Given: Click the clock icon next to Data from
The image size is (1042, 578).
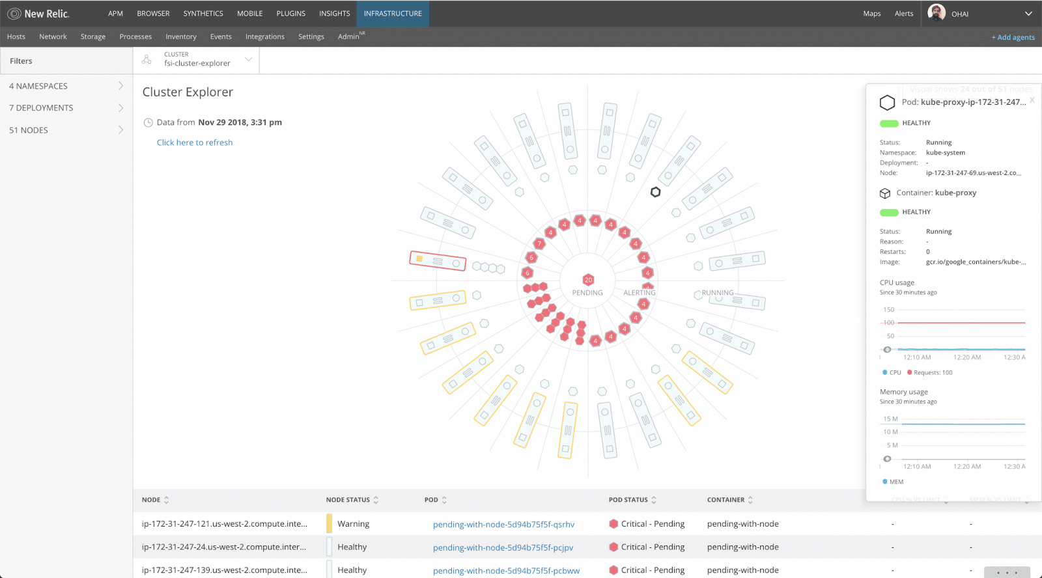Looking at the screenshot, I should pyautogui.click(x=148, y=122).
